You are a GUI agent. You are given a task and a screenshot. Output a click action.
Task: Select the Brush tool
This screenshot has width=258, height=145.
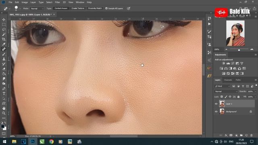click(x=4, y=54)
